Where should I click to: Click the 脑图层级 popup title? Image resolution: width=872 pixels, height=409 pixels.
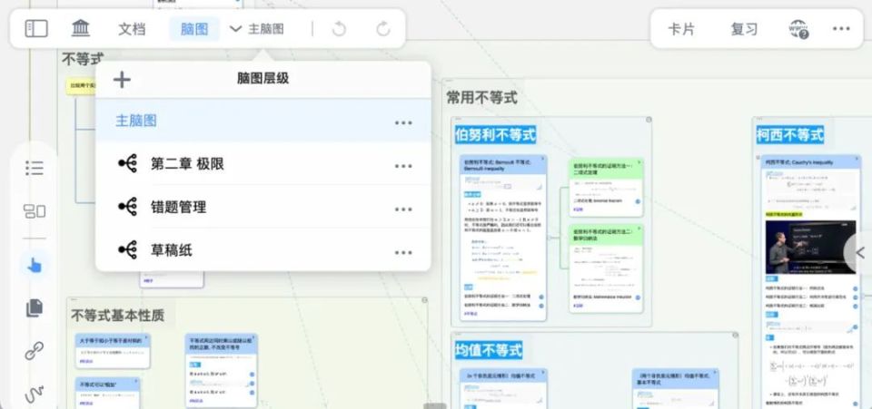click(263, 78)
